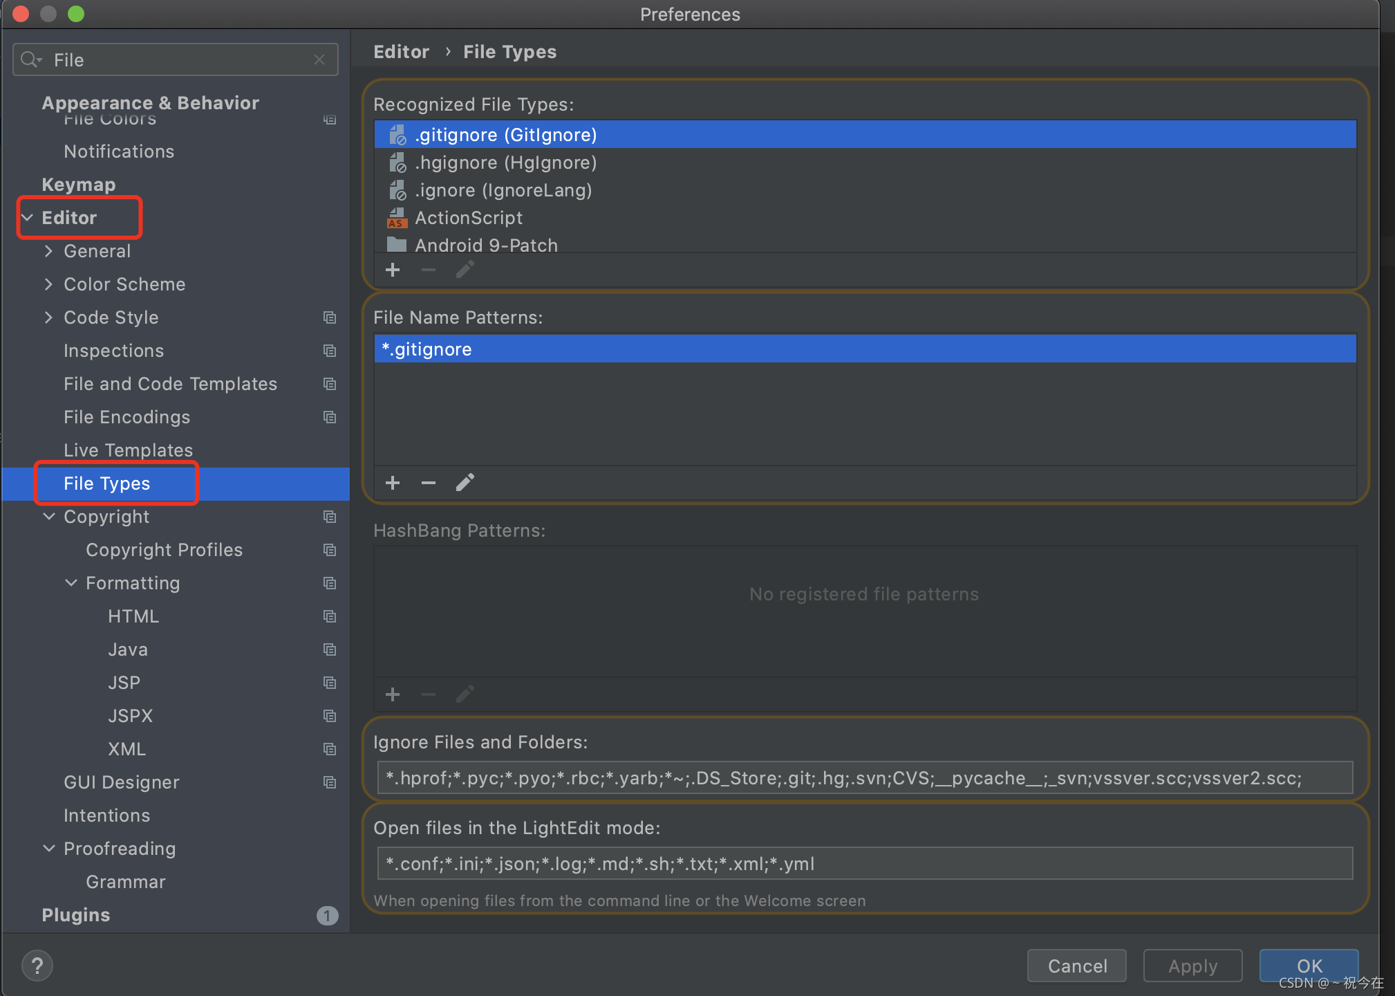The image size is (1395, 996).
Task: Add a new file name pattern
Action: click(x=393, y=483)
